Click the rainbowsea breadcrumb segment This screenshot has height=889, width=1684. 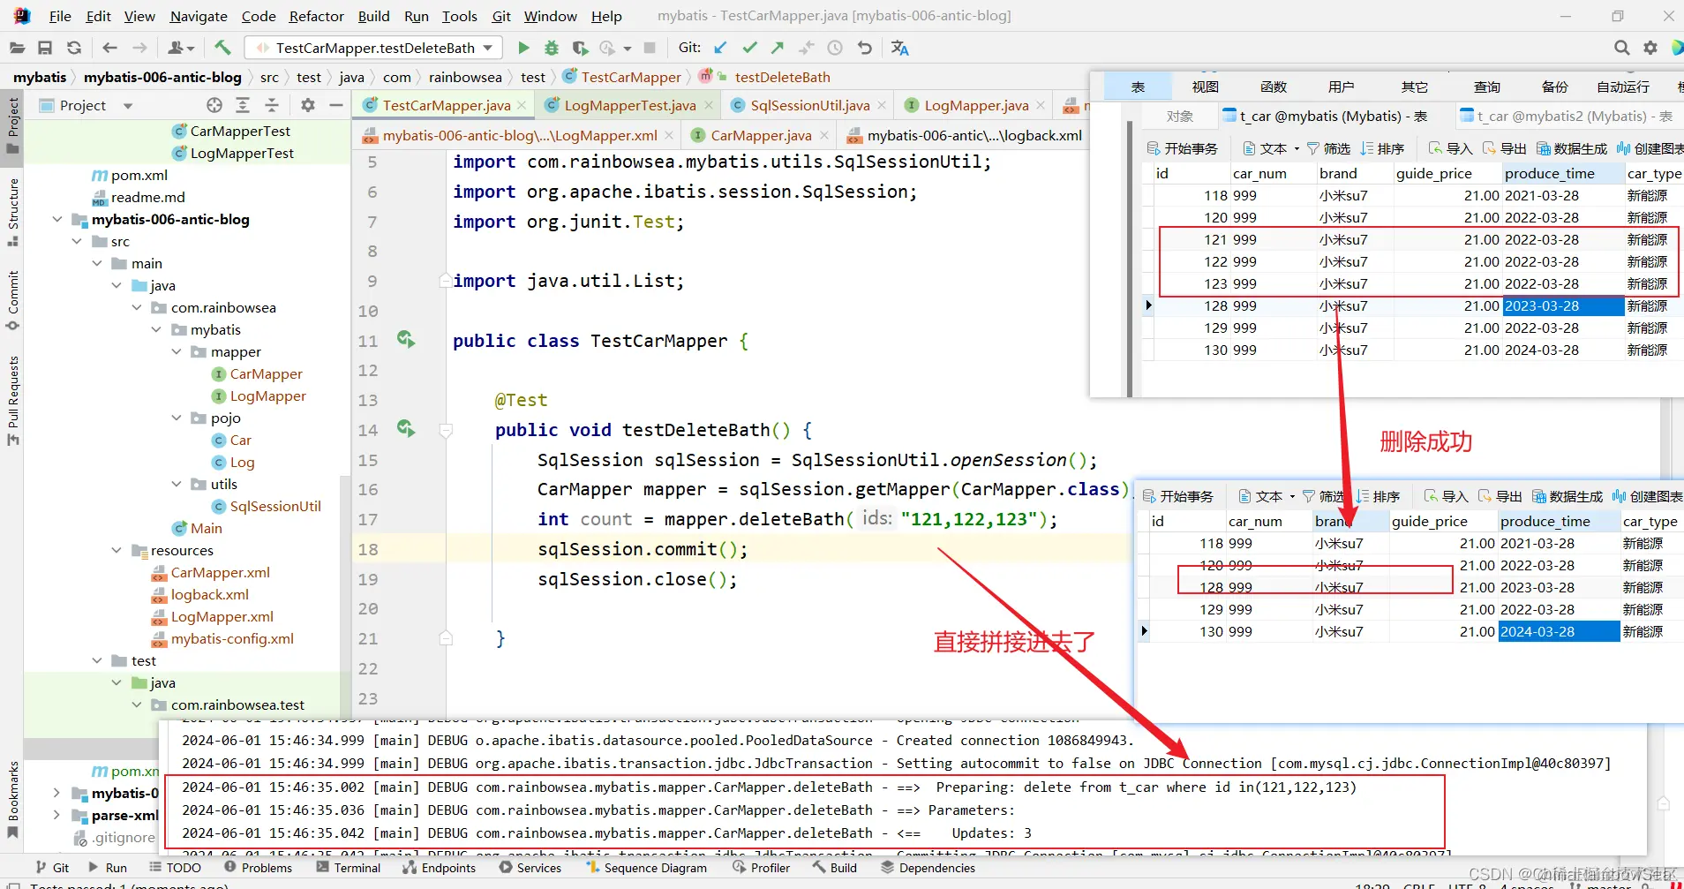(x=465, y=77)
